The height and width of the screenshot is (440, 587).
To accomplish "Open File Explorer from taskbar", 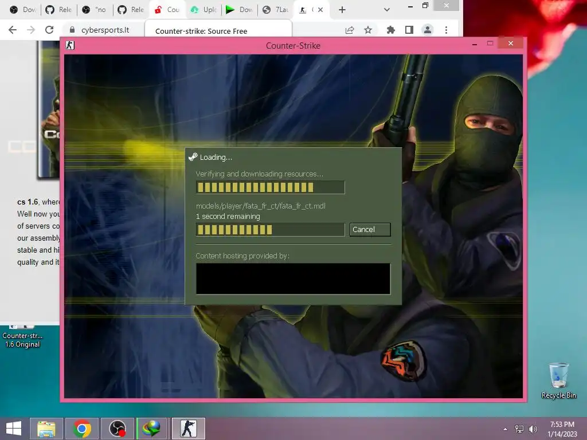I will (46, 429).
